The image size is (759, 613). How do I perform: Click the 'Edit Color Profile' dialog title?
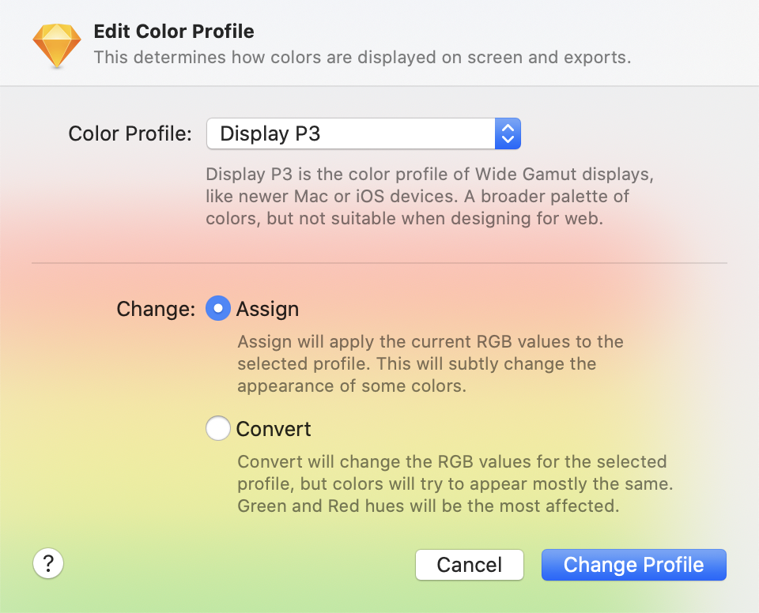point(174,32)
